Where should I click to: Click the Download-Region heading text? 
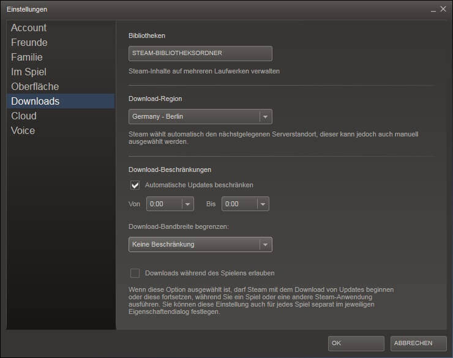155,99
